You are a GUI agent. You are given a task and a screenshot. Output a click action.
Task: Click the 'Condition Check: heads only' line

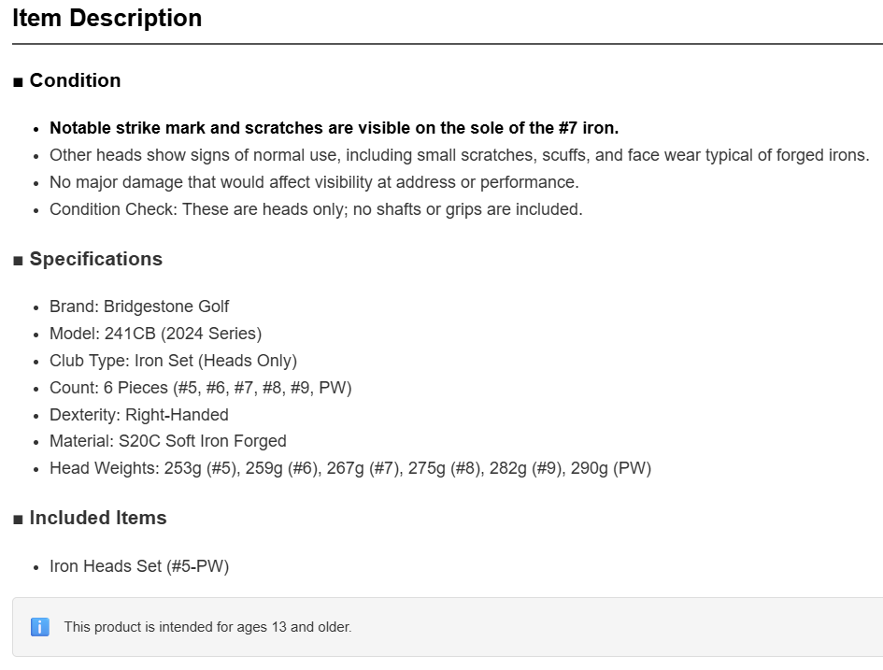tap(316, 209)
